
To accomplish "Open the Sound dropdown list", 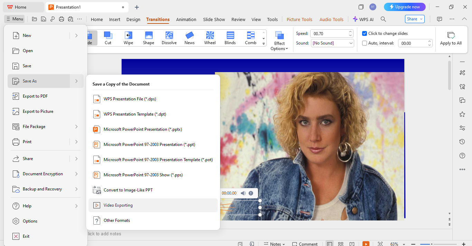I will pos(351,43).
